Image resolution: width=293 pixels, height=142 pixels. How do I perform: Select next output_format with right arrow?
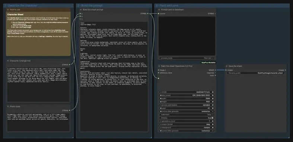pyautogui.click(x=213, y=124)
